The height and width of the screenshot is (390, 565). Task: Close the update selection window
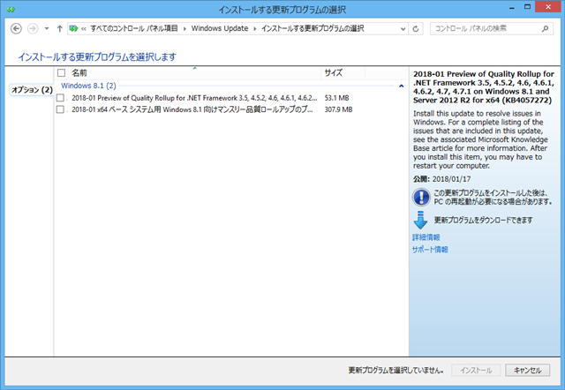(x=548, y=7)
